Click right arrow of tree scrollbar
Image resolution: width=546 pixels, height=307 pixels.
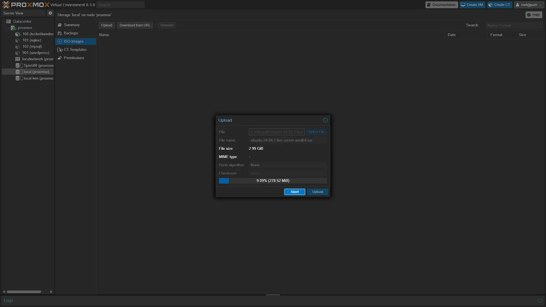[x=51, y=292]
